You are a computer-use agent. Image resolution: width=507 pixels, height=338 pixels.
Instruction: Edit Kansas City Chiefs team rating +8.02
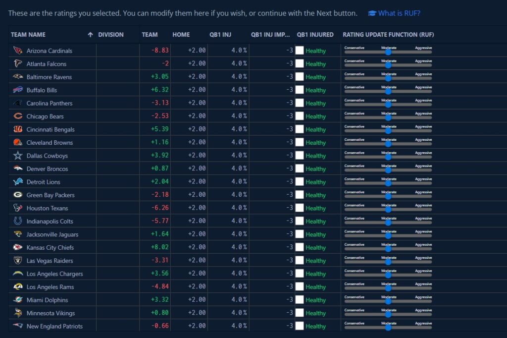(x=160, y=247)
